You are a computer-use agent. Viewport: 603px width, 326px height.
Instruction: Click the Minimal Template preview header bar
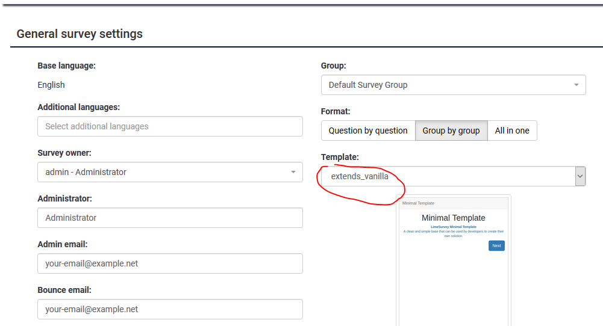pyautogui.click(x=454, y=203)
